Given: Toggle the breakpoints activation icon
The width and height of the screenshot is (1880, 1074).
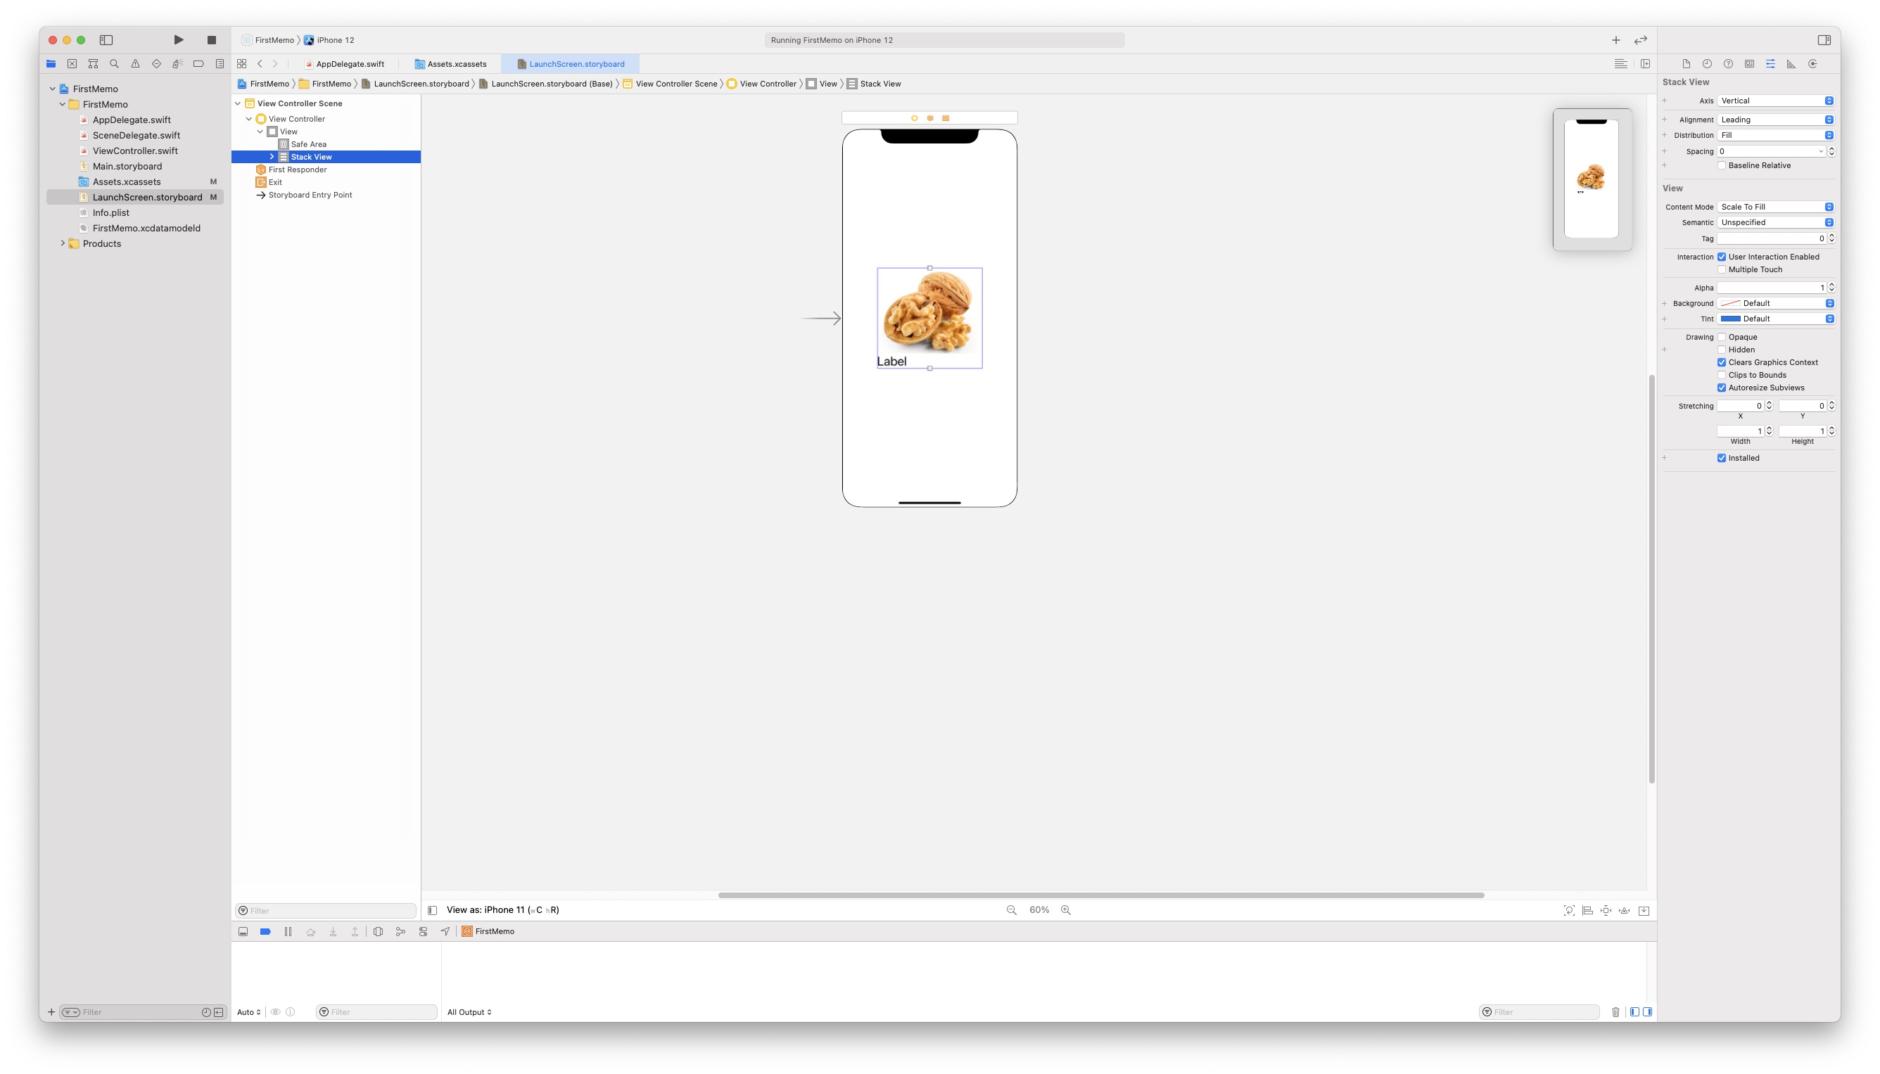Looking at the screenshot, I should [x=266, y=932].
